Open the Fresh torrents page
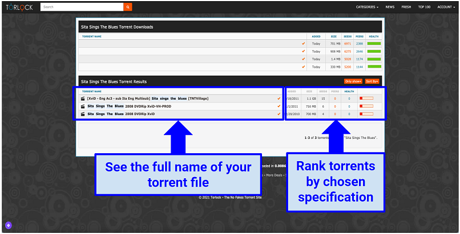Viewport: 460px width, 234px height. coord(406,7)
